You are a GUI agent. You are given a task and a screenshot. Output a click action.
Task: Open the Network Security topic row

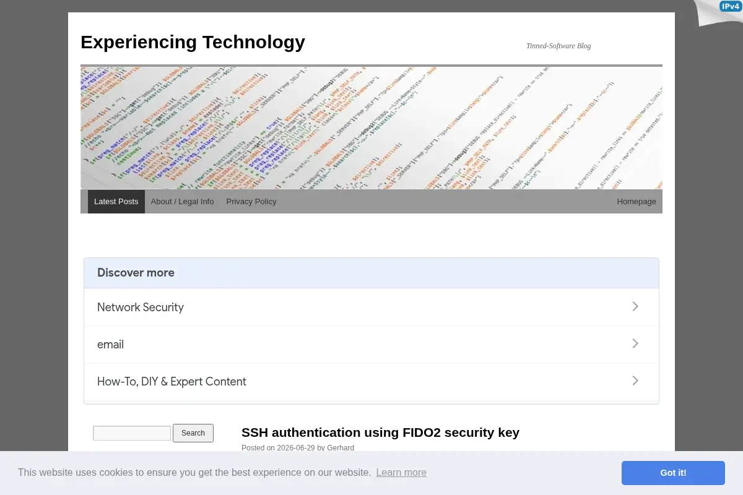(x=371, y=307)
